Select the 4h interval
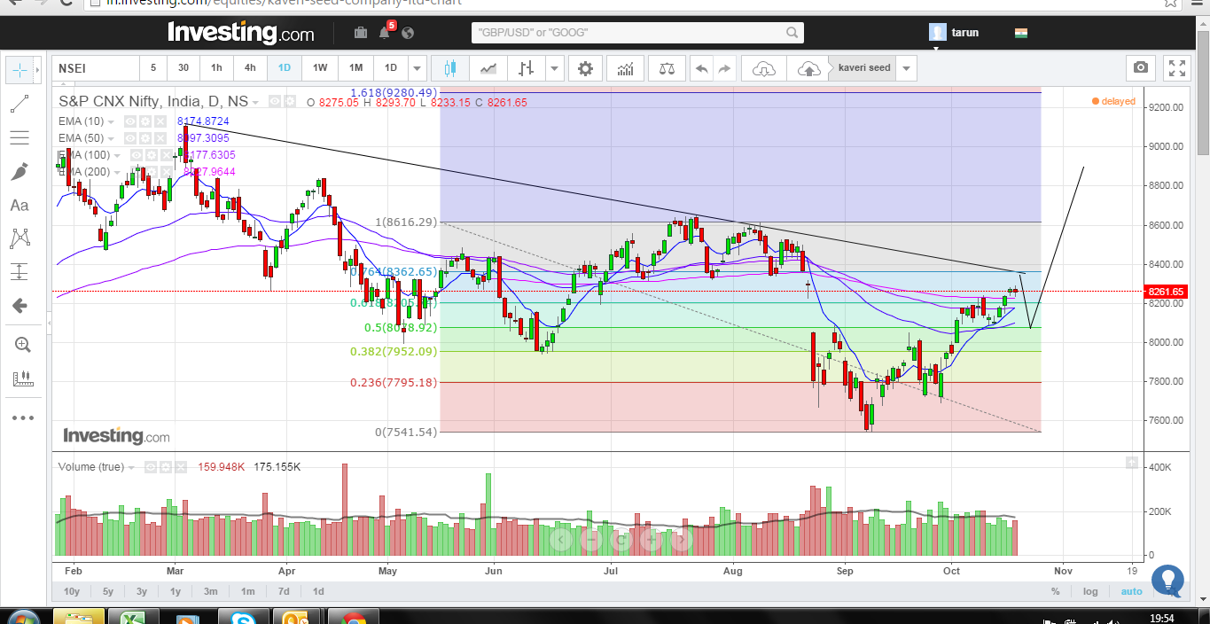The height and width of the screenshot is (624, 1210). pos(251,68)
